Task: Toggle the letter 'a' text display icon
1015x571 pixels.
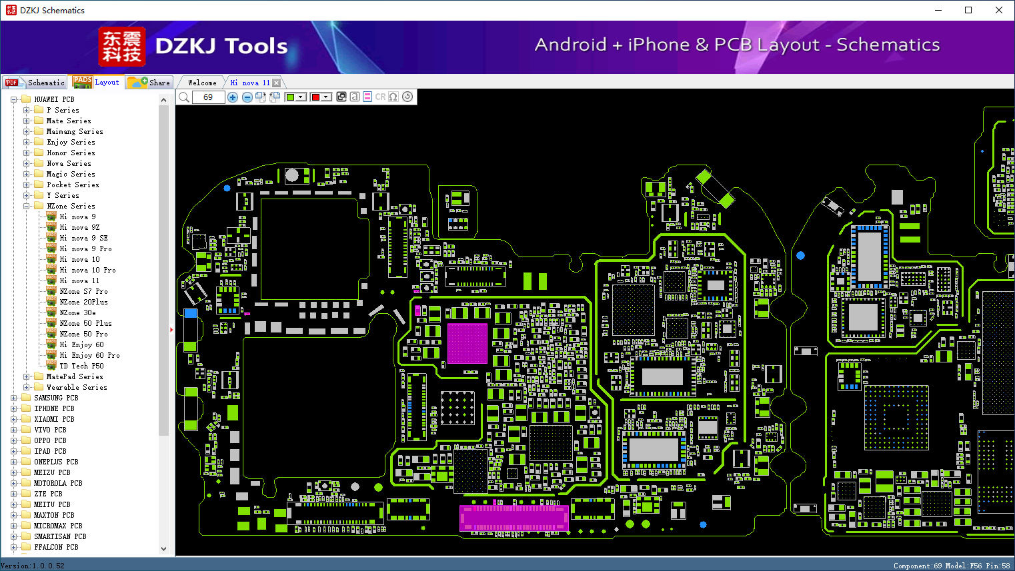Action: [355, 97]
